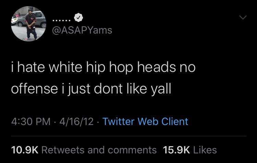Image resolution: width=257 pixels, height=163 pixels.
Task: Click the dotted display name
Action: (x=62, y=17)
